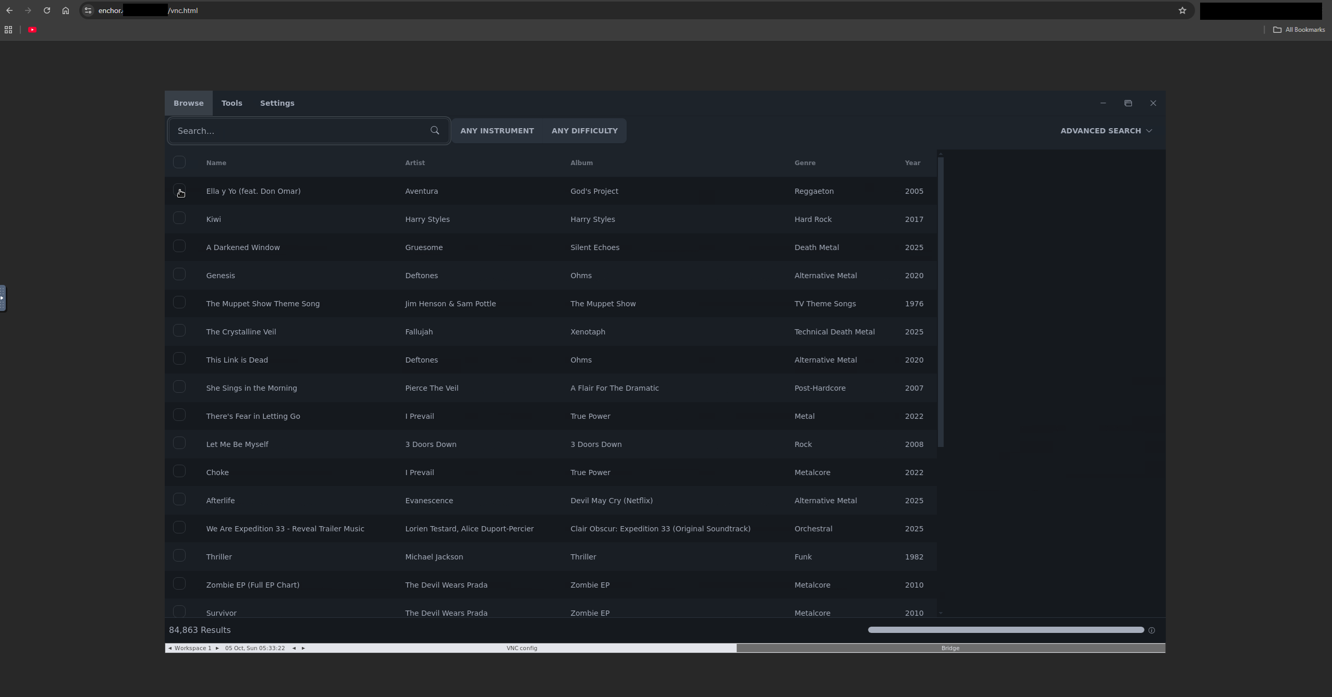
Task: Click browser home icon
Action: [66, 10]
